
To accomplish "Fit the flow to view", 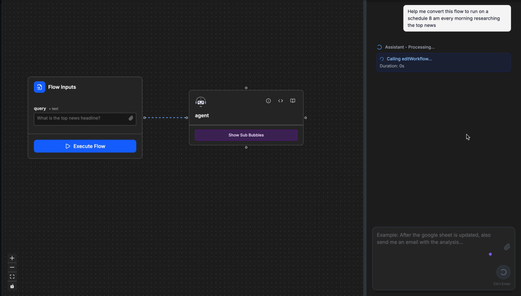I will 12,277.
